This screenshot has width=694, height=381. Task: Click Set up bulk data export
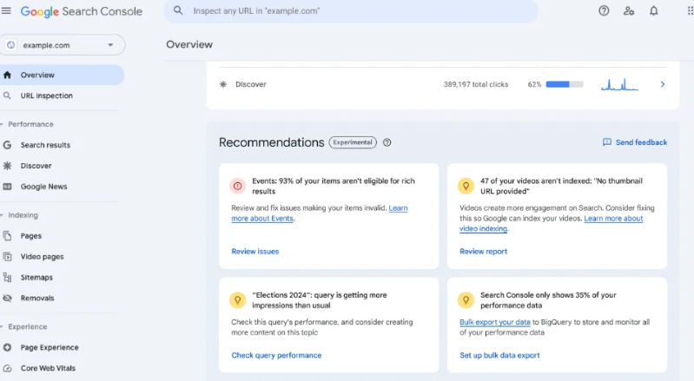(499, 355)
